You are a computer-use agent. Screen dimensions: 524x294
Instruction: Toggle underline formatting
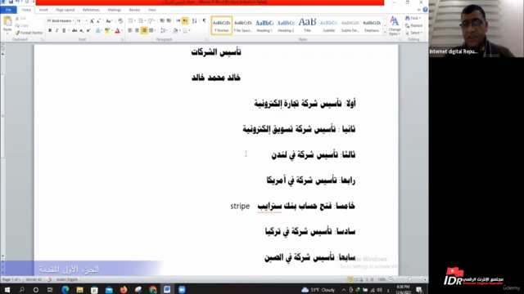[x=64, y=30]
